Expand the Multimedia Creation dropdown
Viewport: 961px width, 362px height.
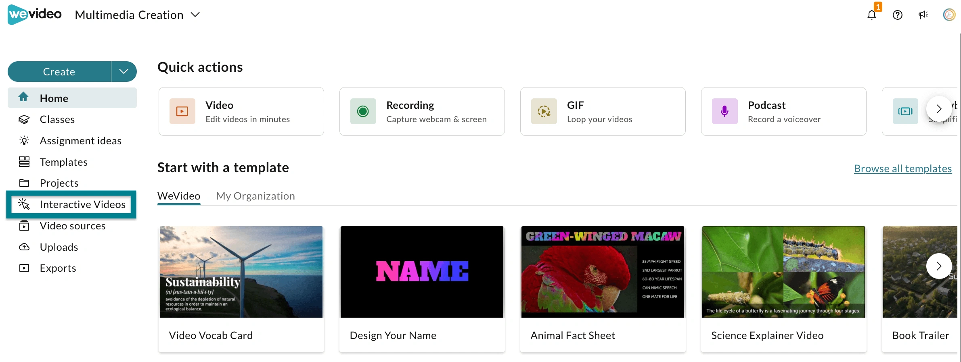pyautogui.click(x=138, y=15)
